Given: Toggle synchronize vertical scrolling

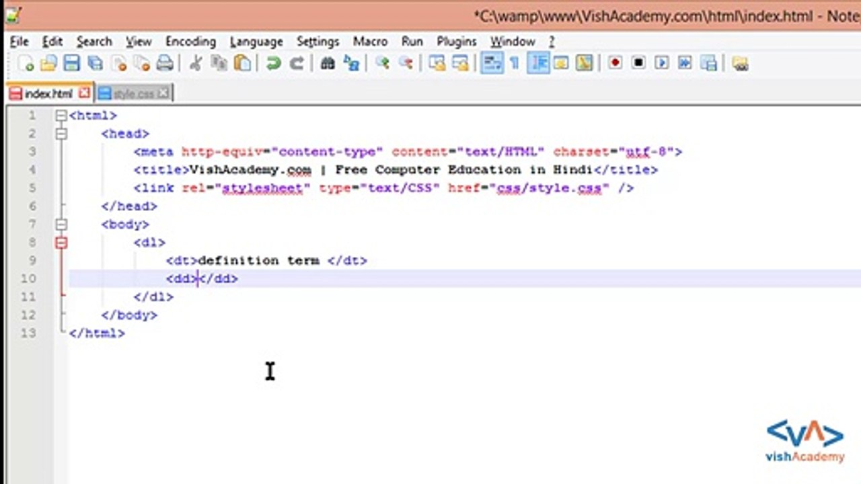Looking at the screenshot, I should tap(437, 64).
